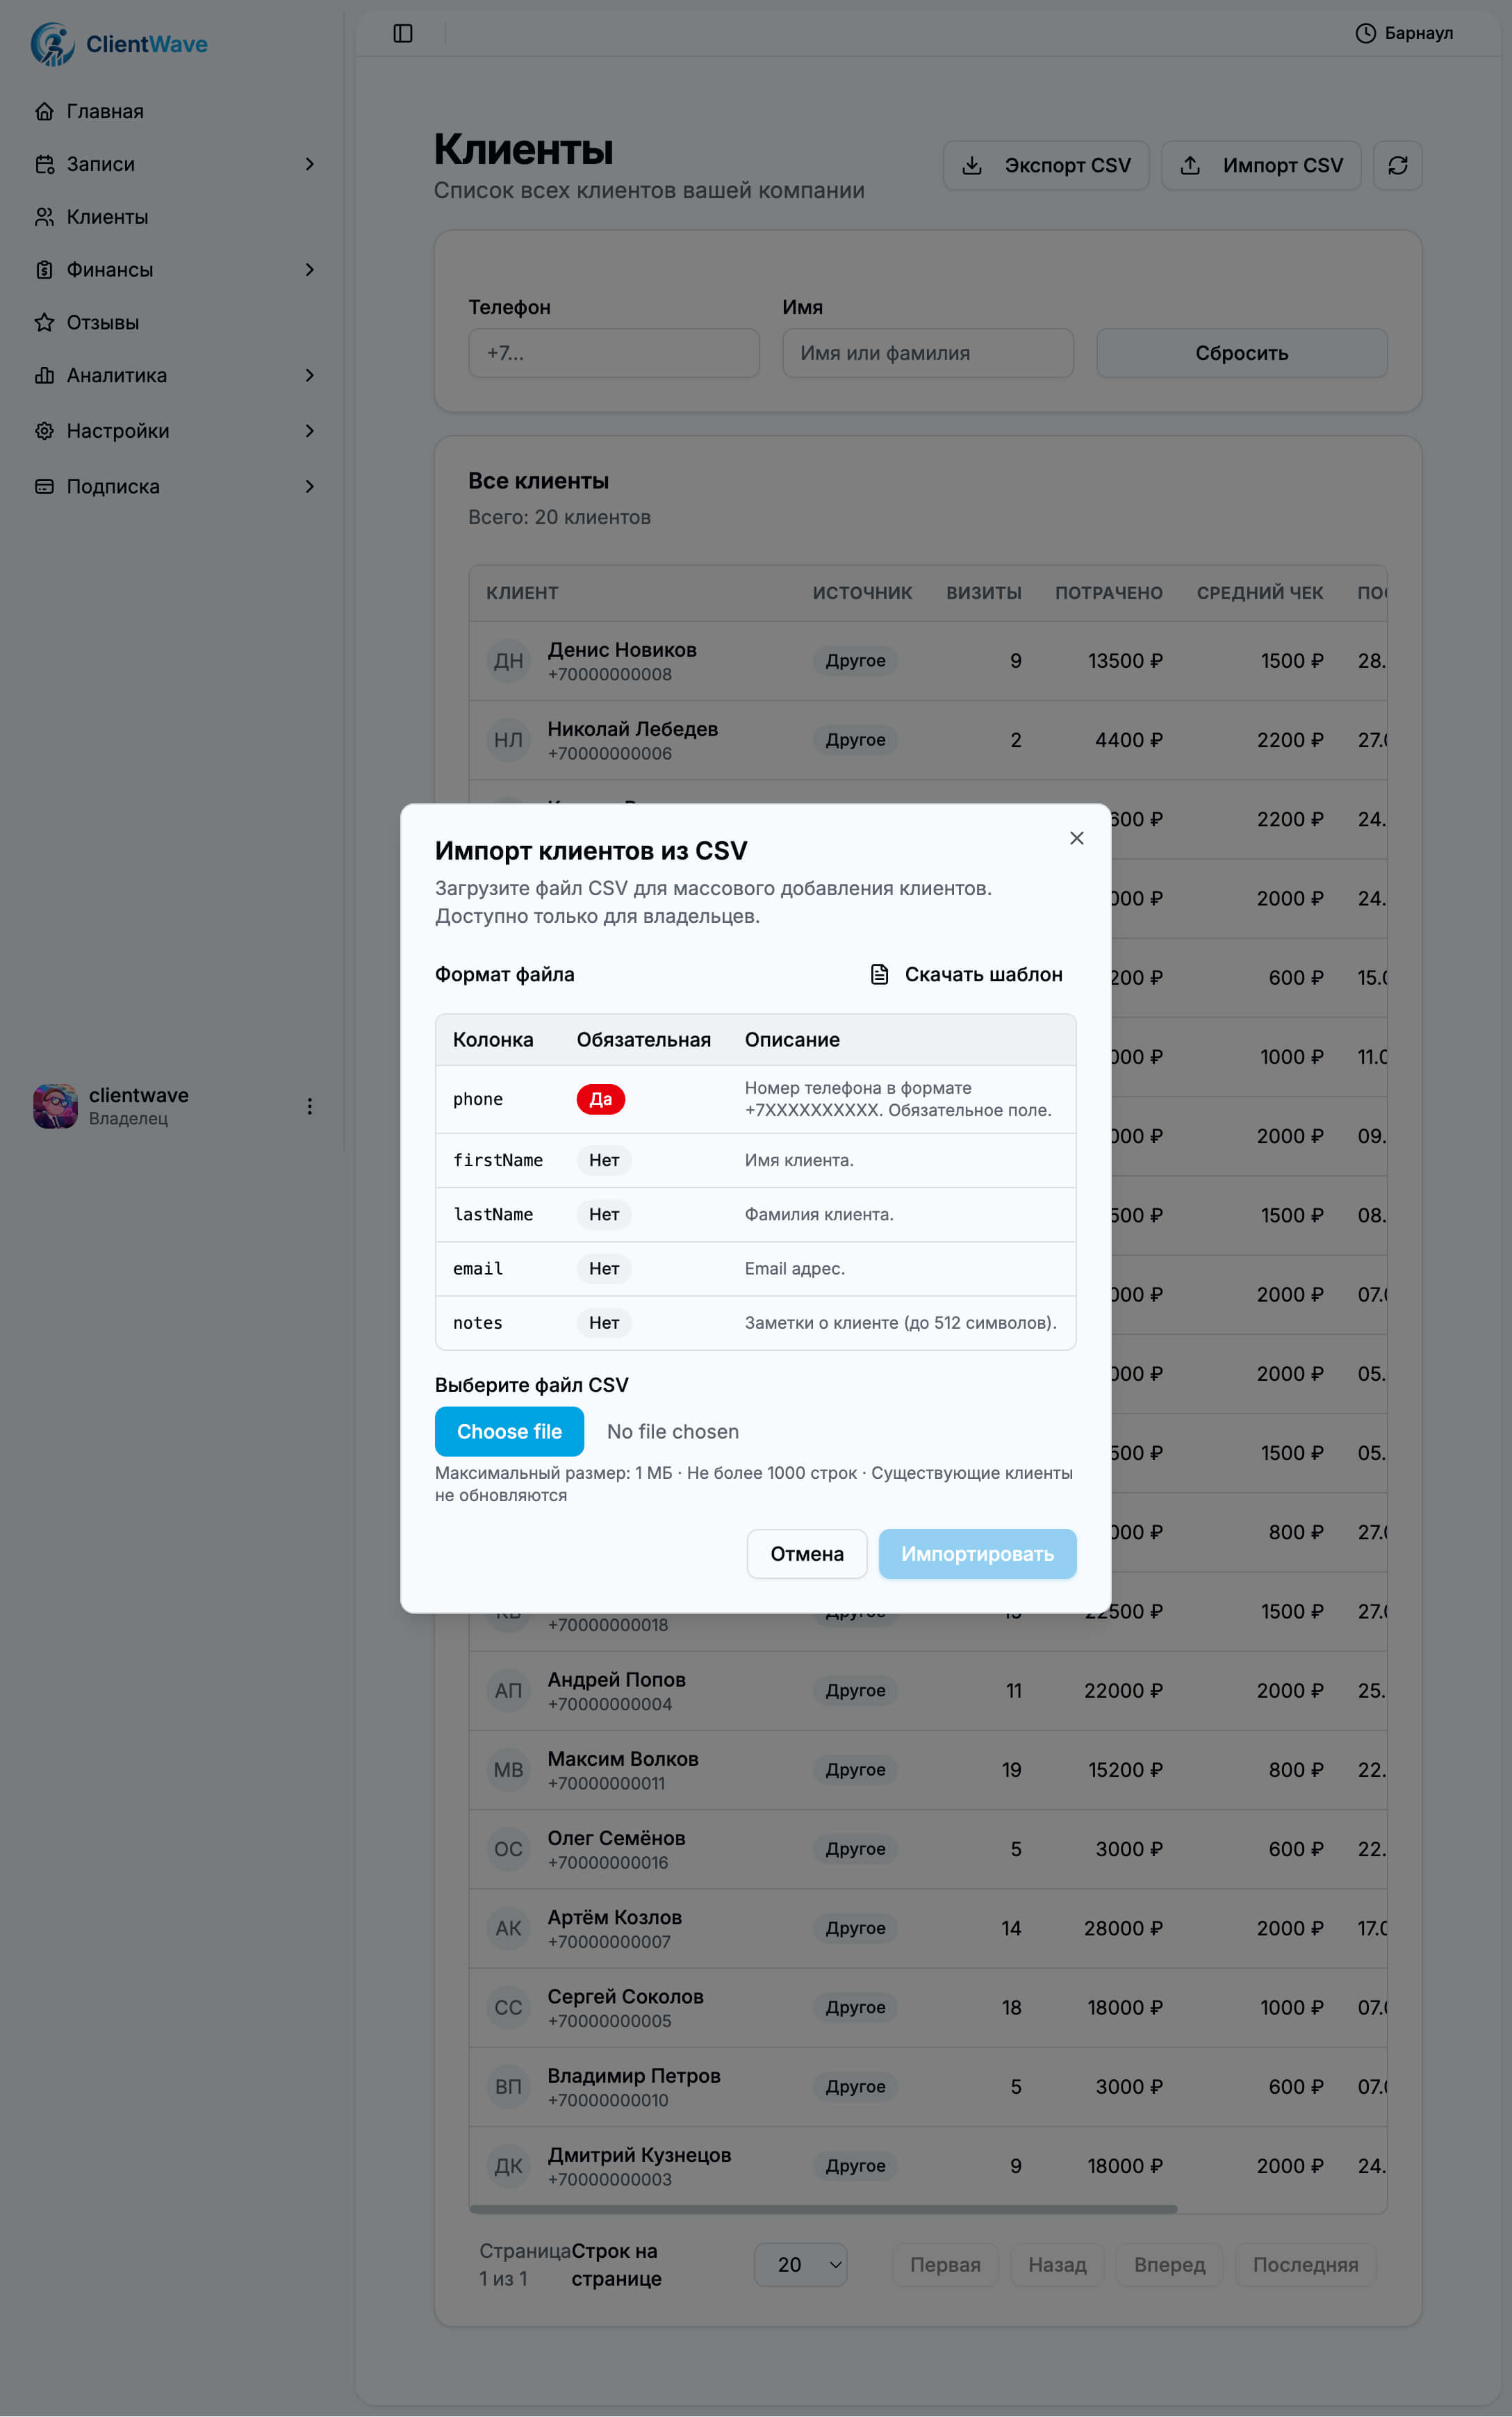This screenshot has width=1512, height=2417.
Task: Go to Отзывы section in sidebar
Action: pyautogui.click(x=102, y=322)
